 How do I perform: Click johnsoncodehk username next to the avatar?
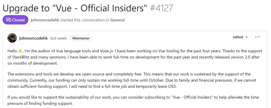click(33, 38)
